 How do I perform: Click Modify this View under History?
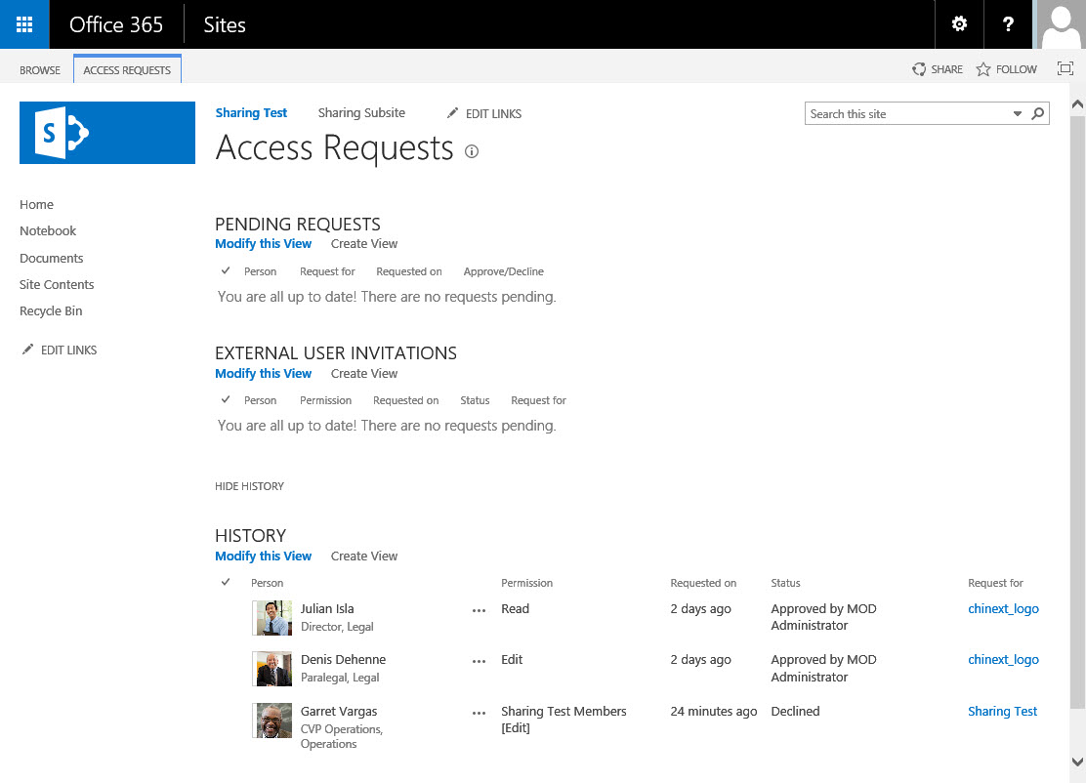pos(263,556)
